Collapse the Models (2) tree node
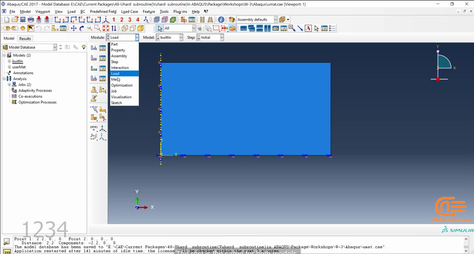The width and height of the screenshot is (474, 254). (x=4, y=55)
